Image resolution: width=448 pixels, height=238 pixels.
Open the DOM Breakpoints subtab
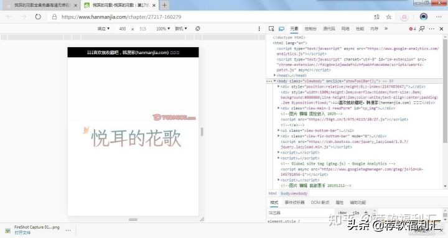coord(320,203)
